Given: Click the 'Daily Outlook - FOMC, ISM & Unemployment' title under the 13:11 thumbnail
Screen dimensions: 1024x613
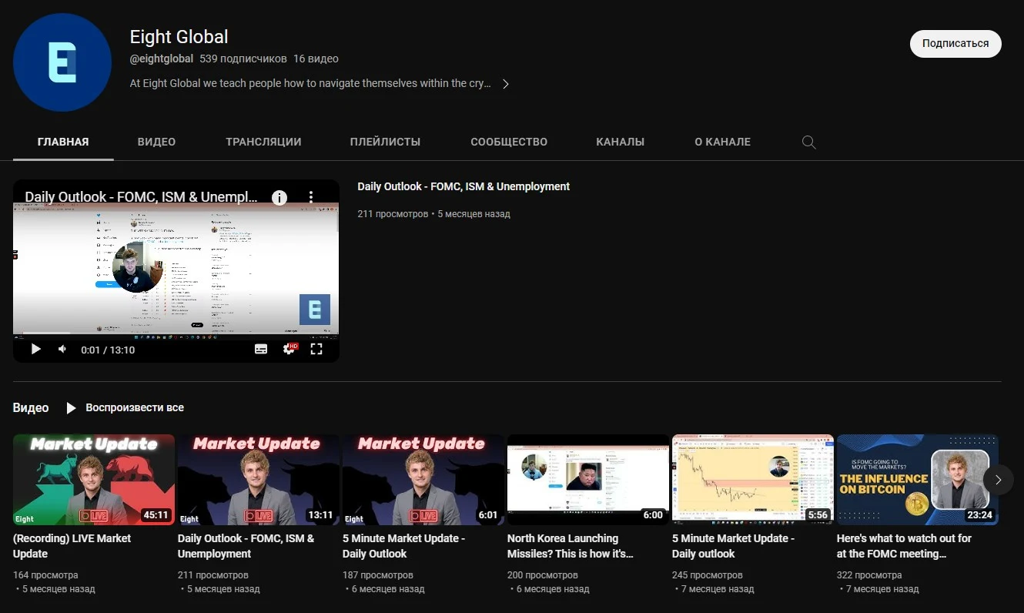Looking at the screenshot, I should 246,546.
